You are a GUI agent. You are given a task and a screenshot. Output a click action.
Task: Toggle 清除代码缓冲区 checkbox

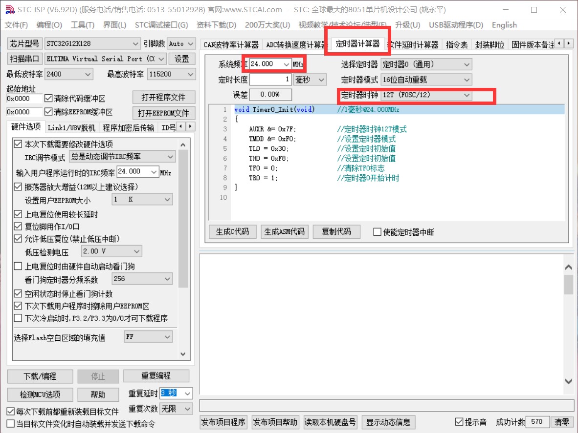coord(48,98)
